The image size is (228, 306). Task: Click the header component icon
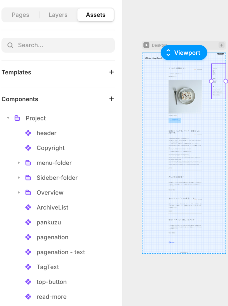(28, 133)
